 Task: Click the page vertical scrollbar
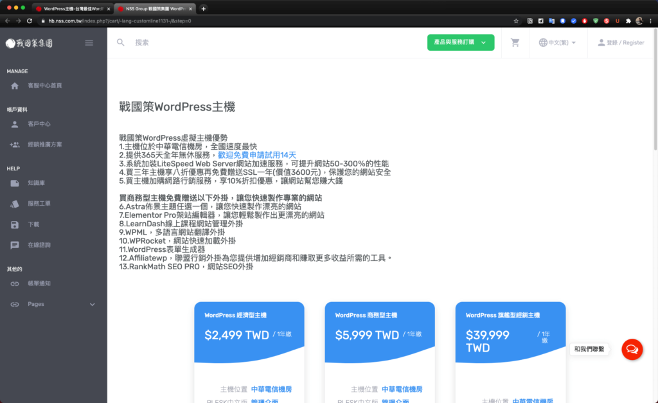[x=655, y=88]
